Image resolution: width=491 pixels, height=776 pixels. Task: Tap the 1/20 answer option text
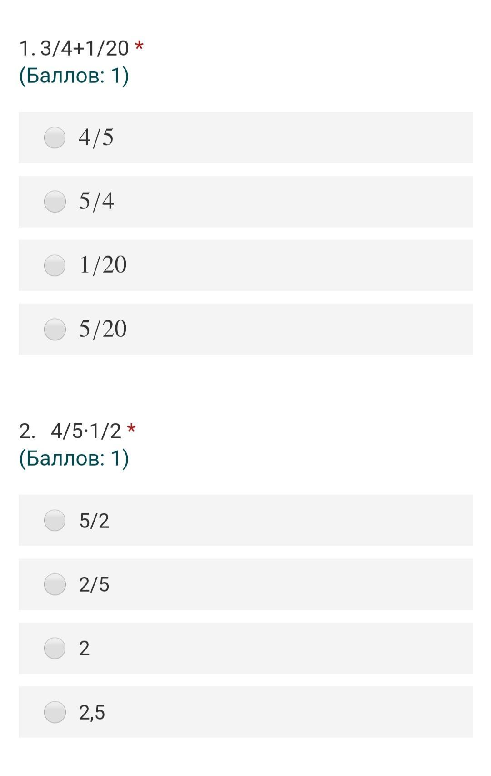[103, 265]
